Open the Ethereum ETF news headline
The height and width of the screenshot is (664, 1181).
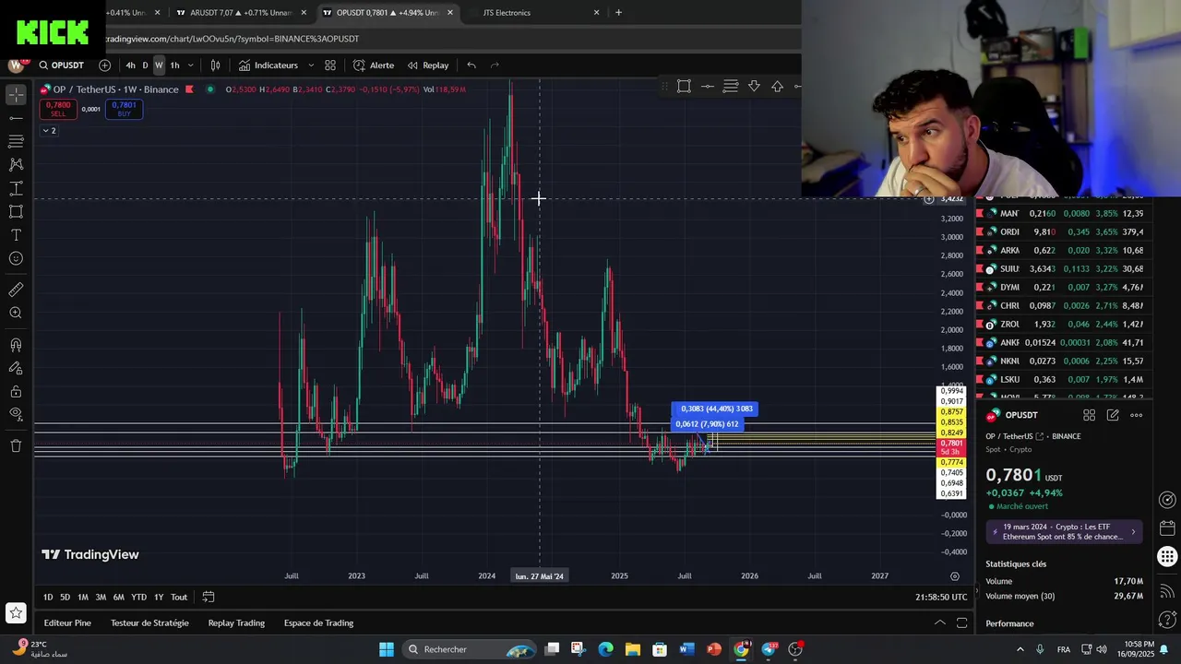[1065, 532]
